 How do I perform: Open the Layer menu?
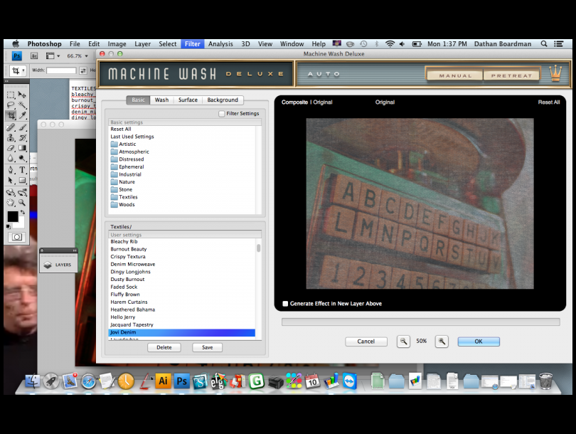pyautogui.click(x=142, y=44)
